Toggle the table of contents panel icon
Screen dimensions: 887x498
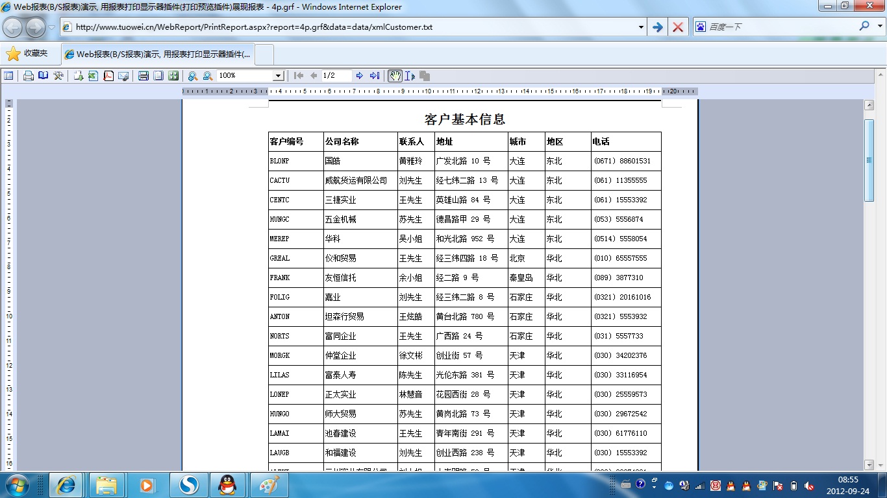8,76
